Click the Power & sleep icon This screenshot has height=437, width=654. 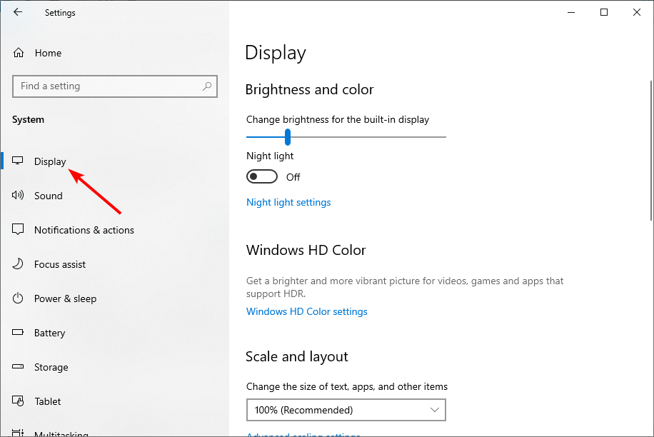click(x=18, y=298)
